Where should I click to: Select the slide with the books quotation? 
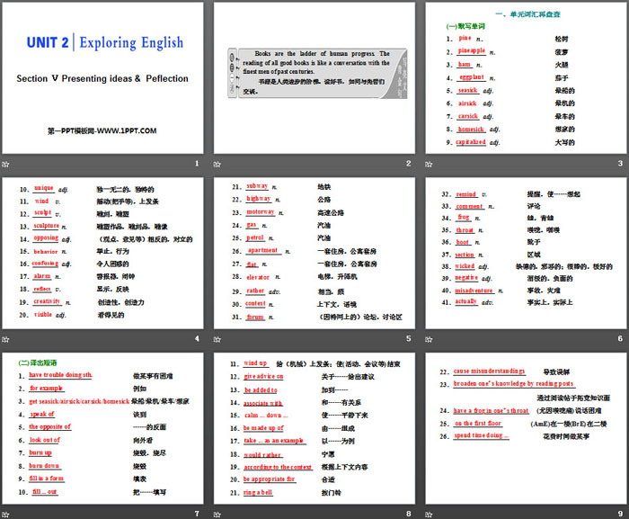(x=314, y=78)
